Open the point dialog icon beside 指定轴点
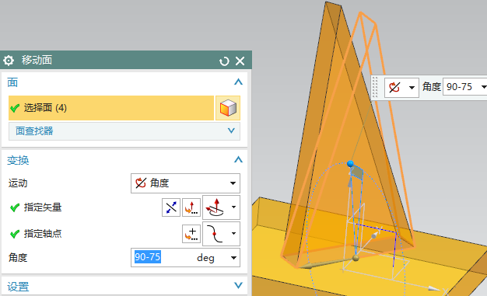The image size is (487, 296). 191,234
